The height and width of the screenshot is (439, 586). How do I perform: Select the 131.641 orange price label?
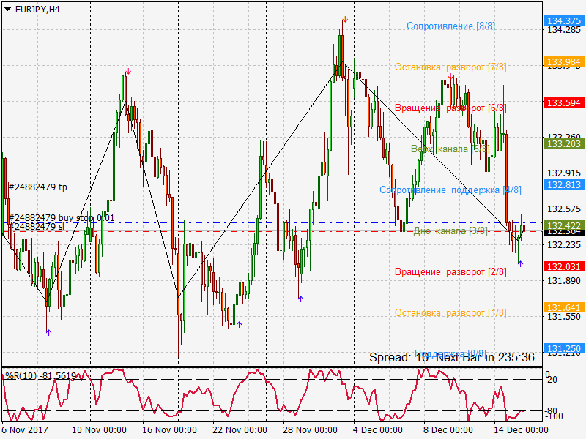click(x=564, y=307)
